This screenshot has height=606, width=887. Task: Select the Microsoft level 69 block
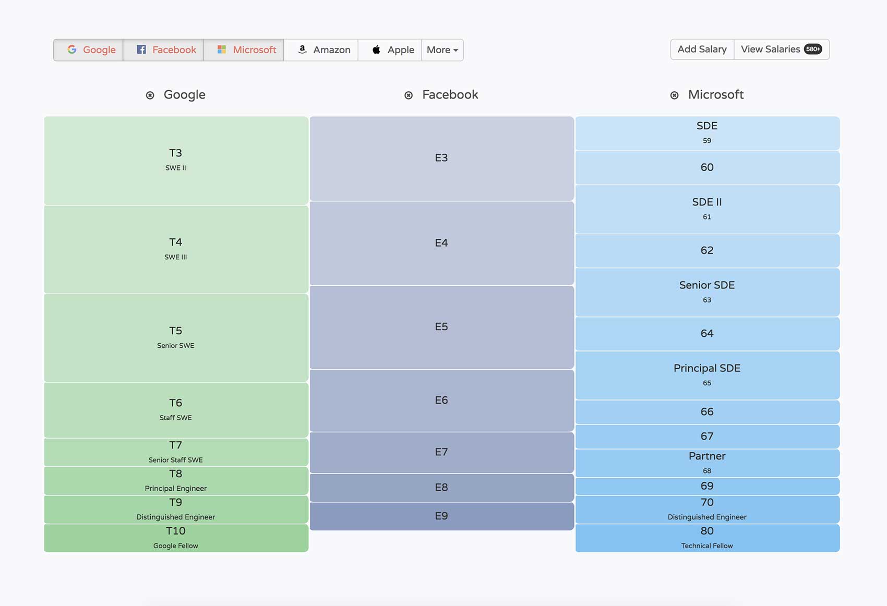708,486
